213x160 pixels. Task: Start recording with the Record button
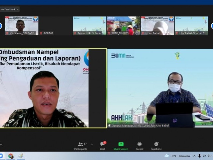(x=139, y=146)
